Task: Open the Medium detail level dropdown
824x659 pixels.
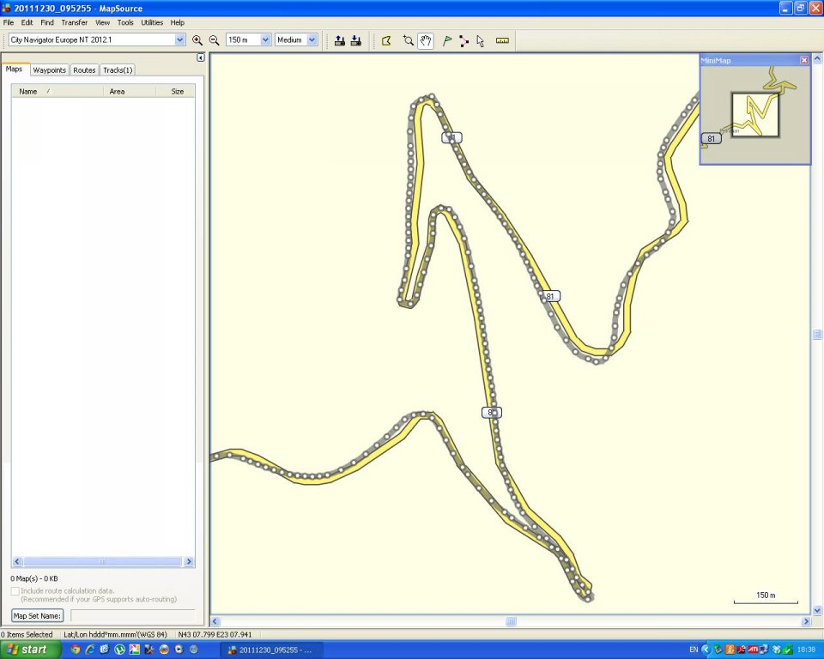Action: (312, 39)
